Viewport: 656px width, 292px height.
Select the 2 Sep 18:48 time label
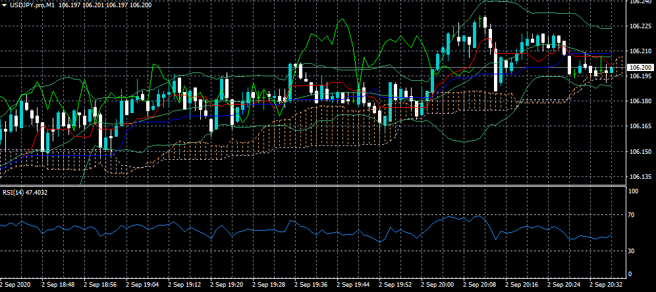[x=57, y=284]
